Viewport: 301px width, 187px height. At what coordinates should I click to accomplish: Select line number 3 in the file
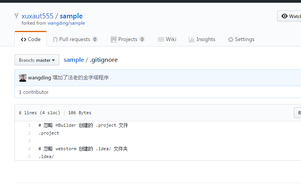point(29,141)
